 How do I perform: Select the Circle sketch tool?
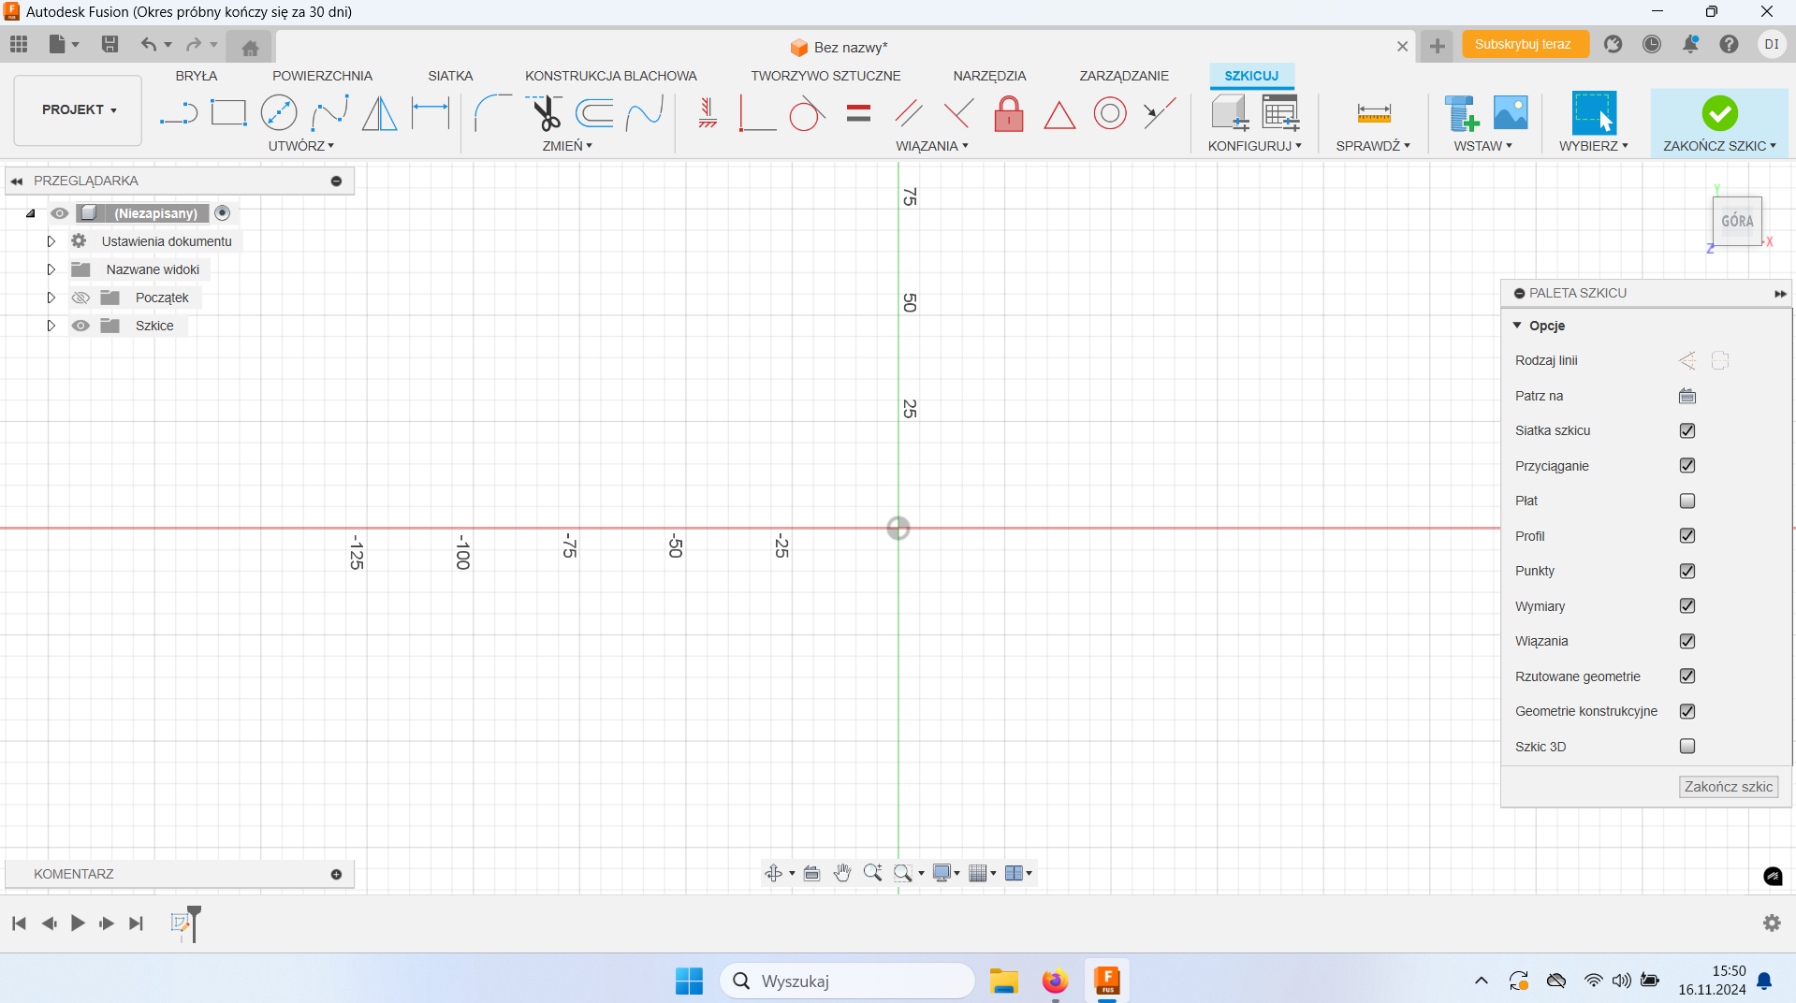[279, 113]
